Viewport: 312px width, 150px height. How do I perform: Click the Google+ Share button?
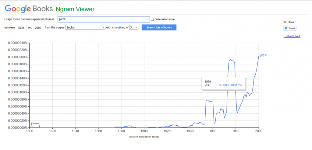(x=289, y=22)
